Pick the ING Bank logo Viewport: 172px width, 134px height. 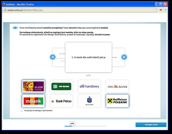tap(117, 86)
